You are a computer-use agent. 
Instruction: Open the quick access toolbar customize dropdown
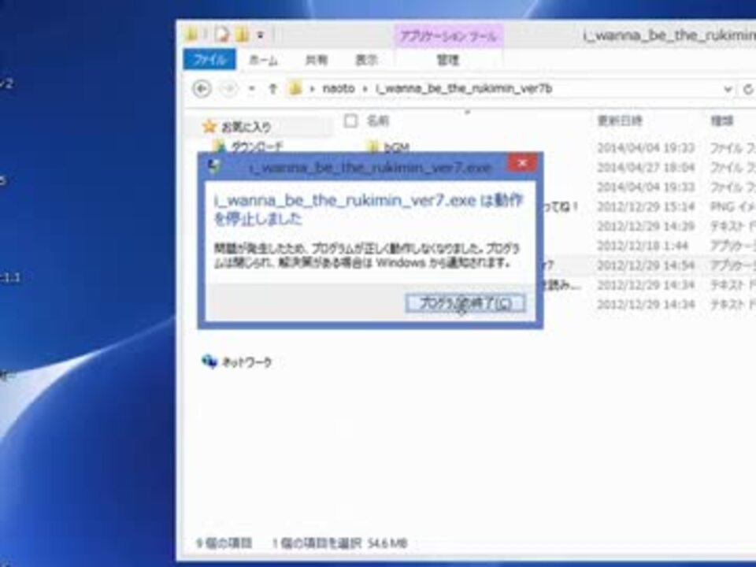point(261,35)
